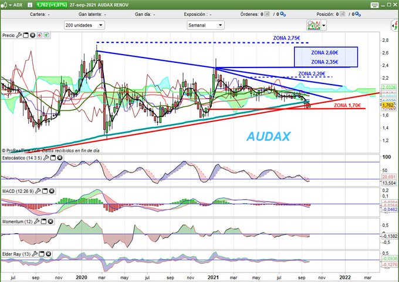Open Estocástico indicator settings wrench
This screenshot has width=399, height=282.
click(x=46, y=158)
